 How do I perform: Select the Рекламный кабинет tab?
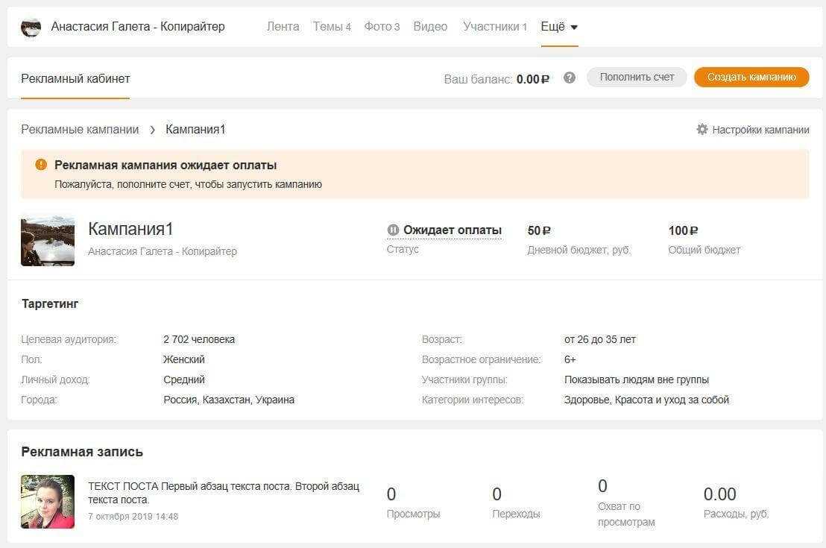[75, 78]
